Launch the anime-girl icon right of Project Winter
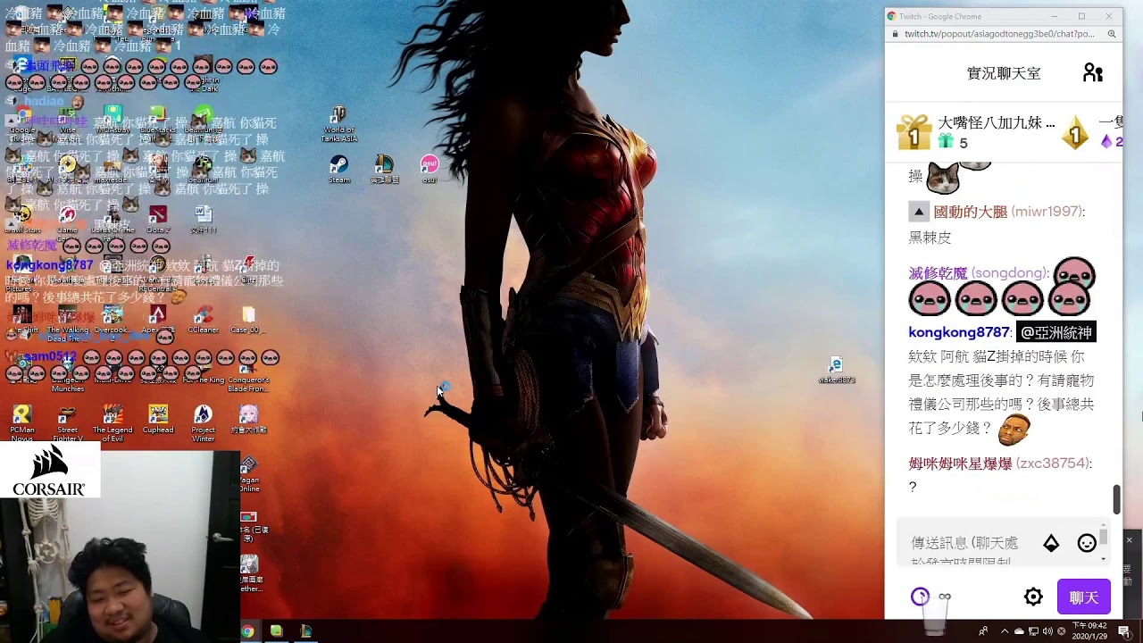Screen dimensions: 1143x643 (x=248, y=420)
